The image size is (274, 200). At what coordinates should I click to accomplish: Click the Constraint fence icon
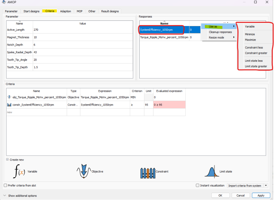[x=148, y=172]
